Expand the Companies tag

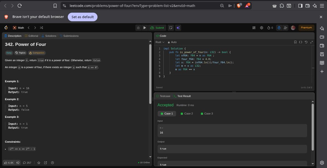(x=37, y=53)
